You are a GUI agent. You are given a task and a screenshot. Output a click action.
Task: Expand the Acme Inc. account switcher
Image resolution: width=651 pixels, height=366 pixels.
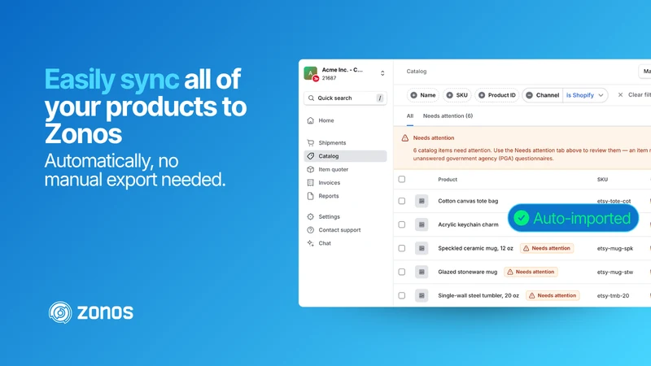pos(382,73)
